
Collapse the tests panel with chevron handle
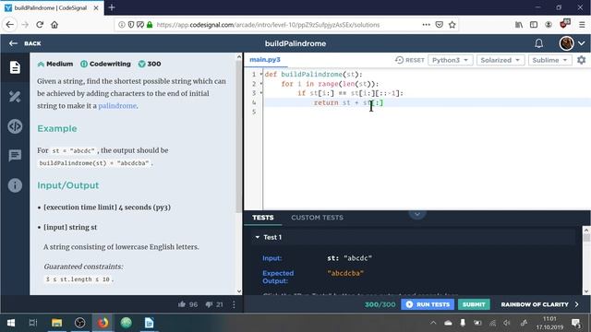417,215
